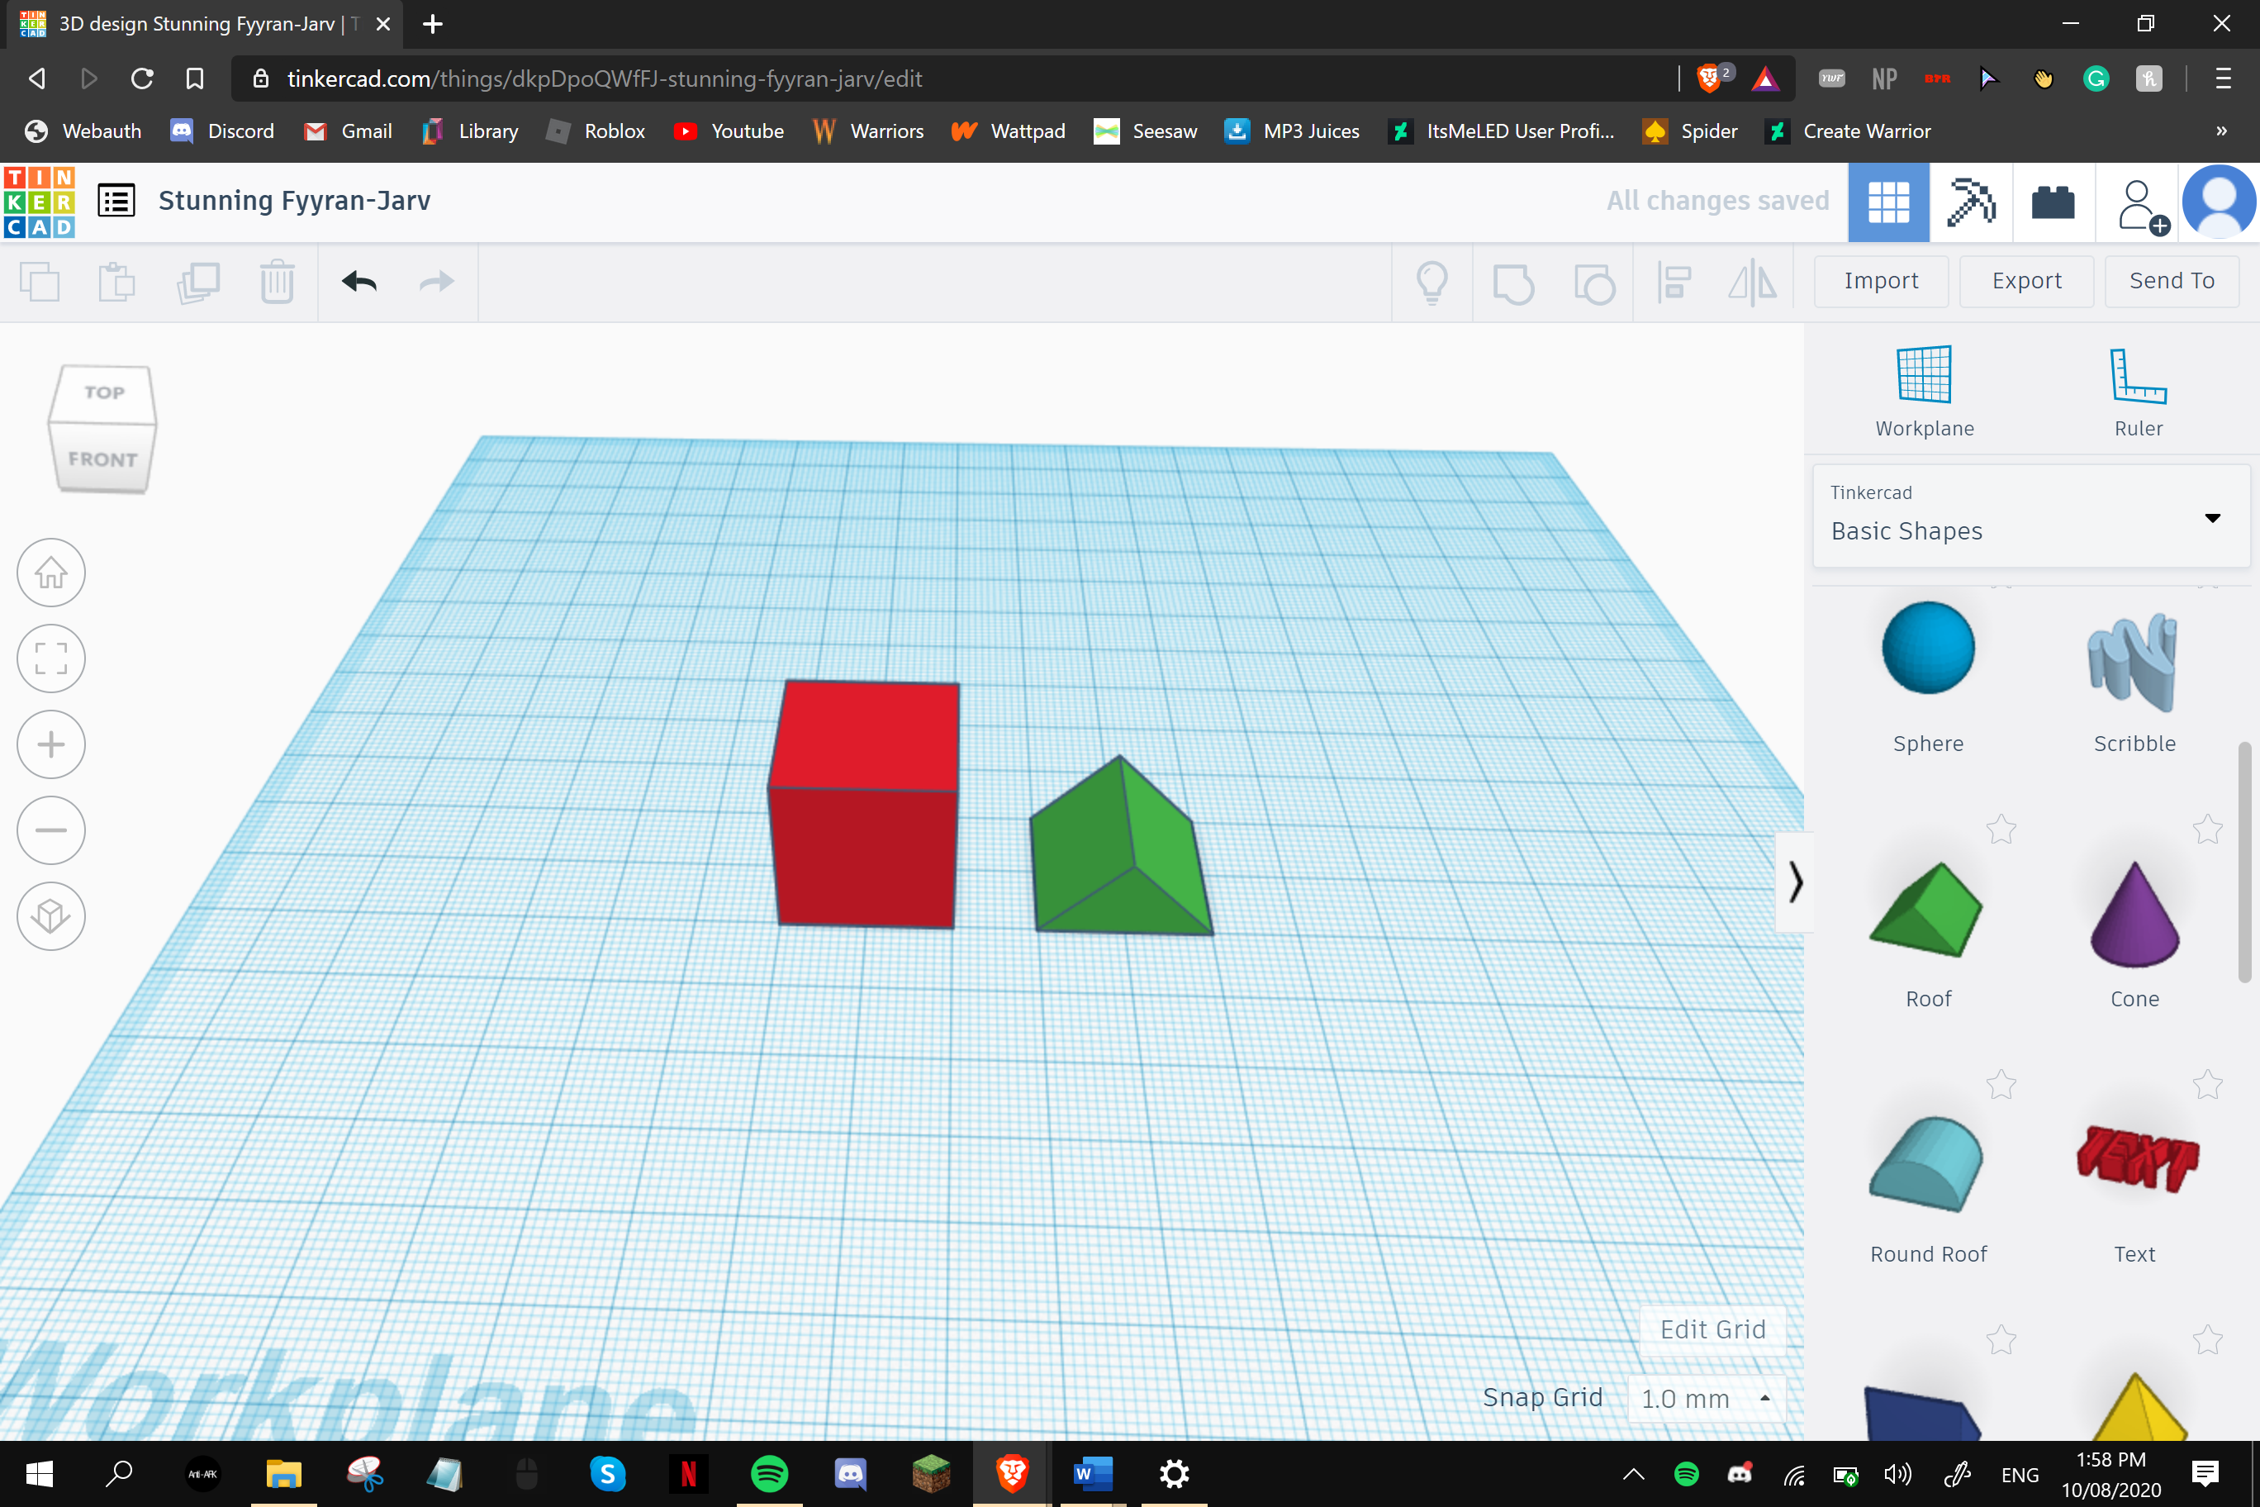The height and width of the screenshot is (1507, 2260).
Task: Select the red box on workplane
Action: (864, 806)
